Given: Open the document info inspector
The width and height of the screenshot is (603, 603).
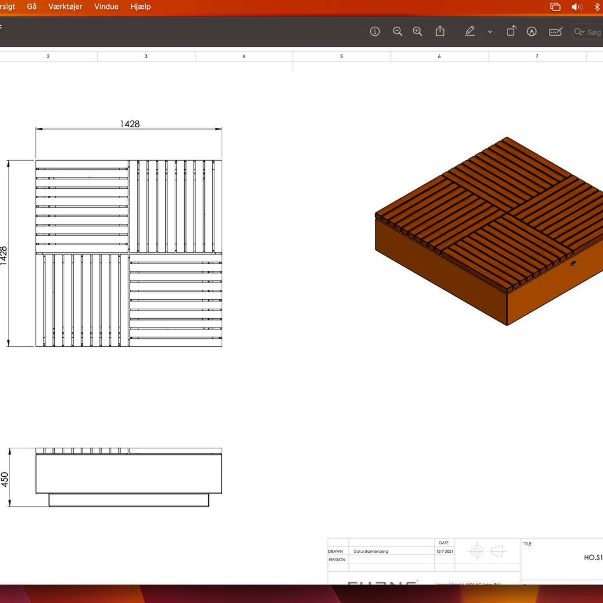Looking at the screenshot, I should click(x=375, y=32).
